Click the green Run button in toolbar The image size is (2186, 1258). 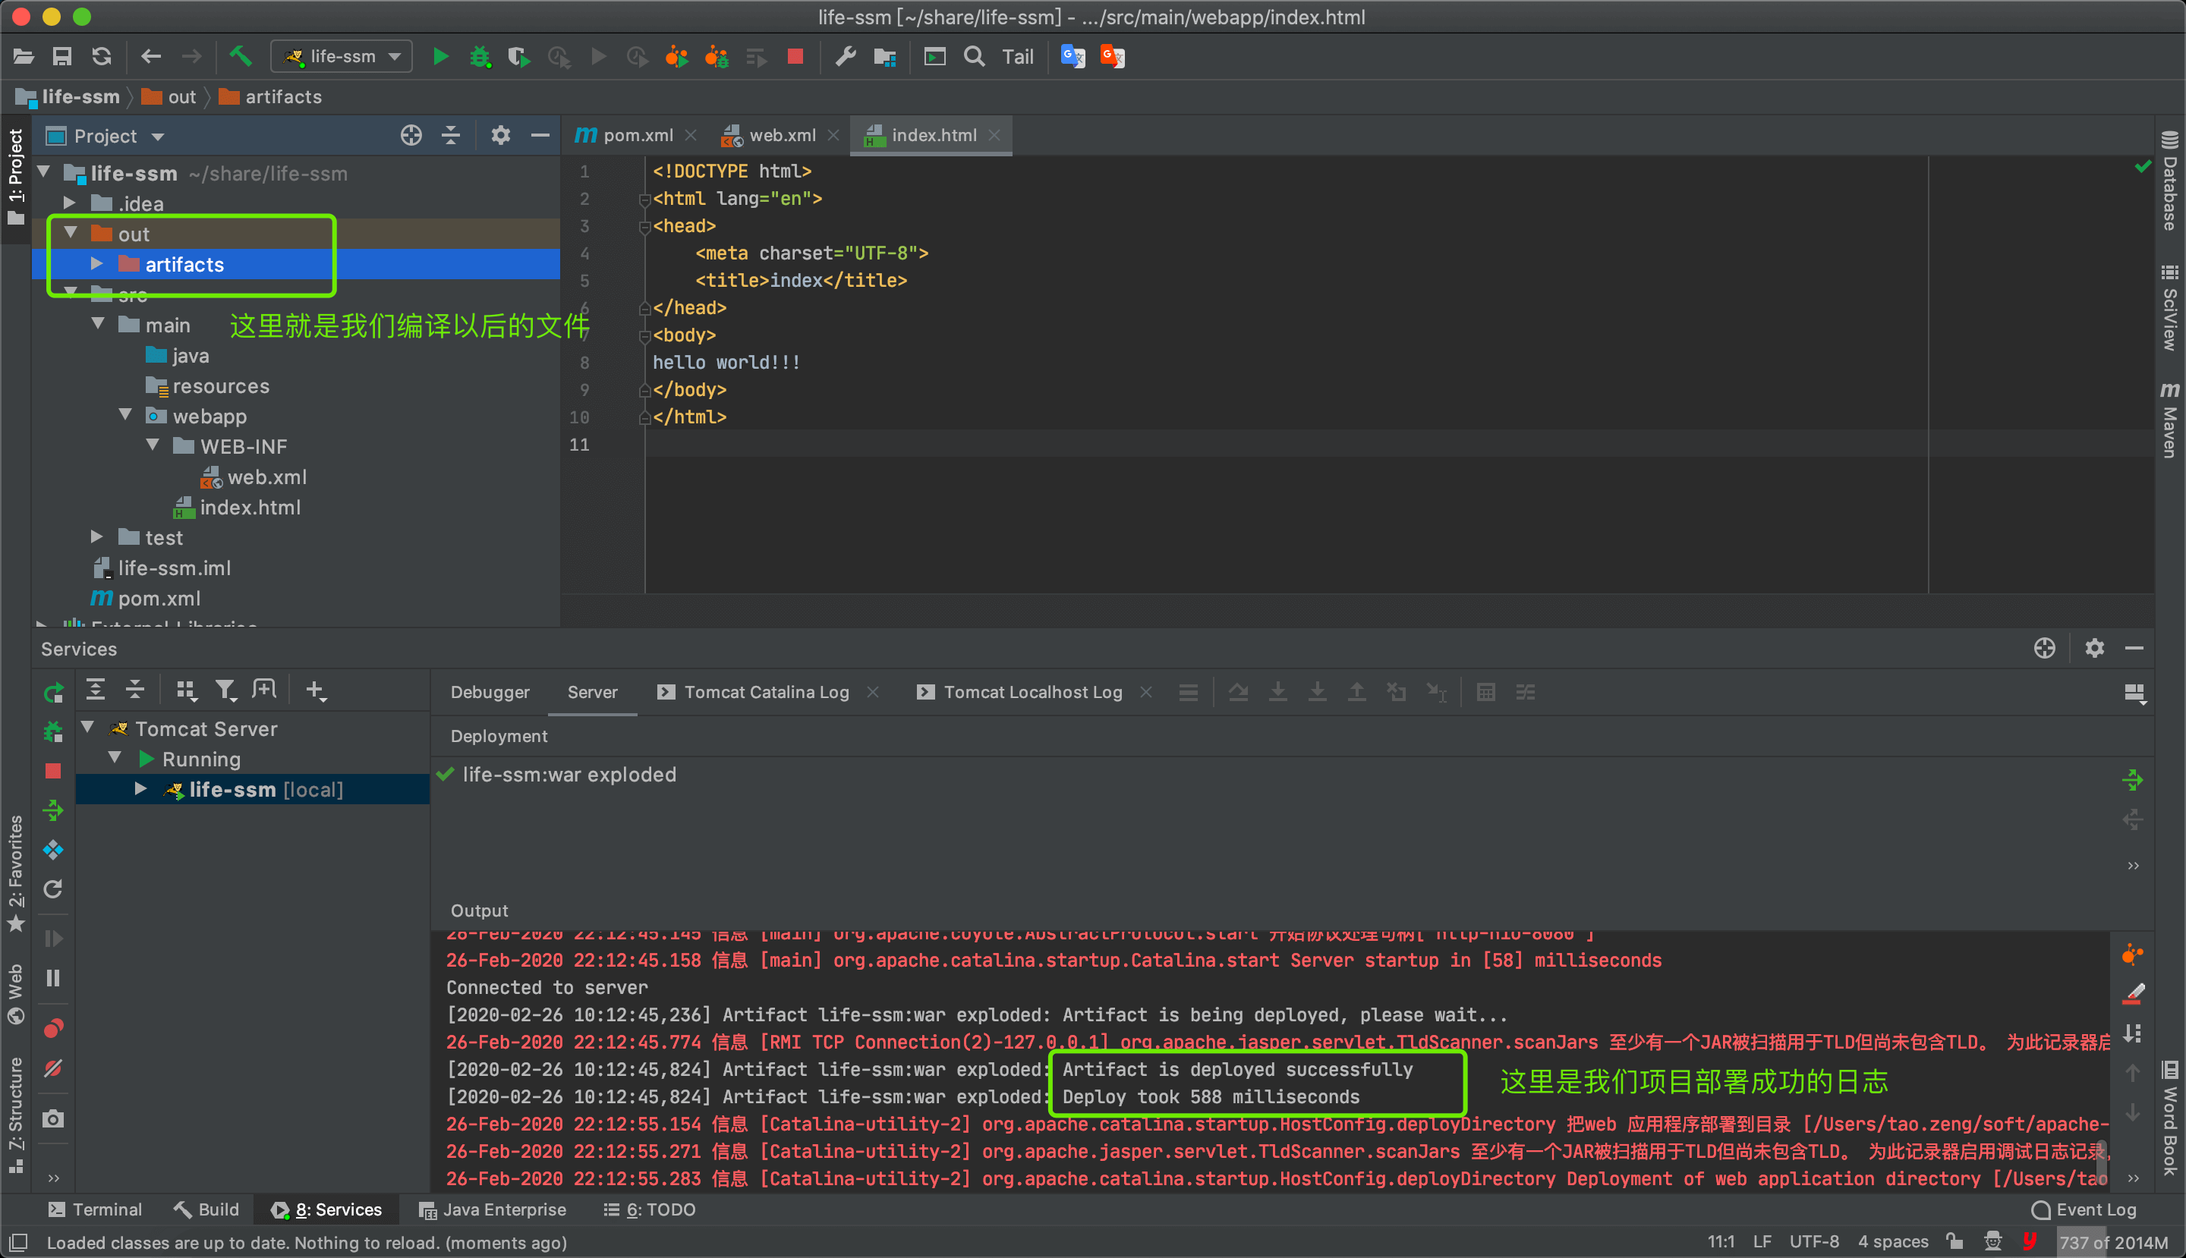coord(440,57)
